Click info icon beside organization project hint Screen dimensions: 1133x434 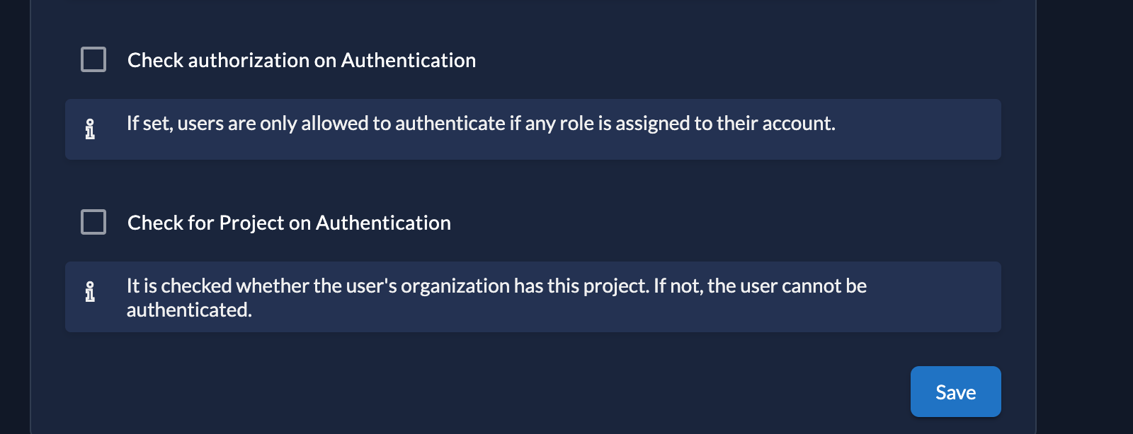pos(90,292)
